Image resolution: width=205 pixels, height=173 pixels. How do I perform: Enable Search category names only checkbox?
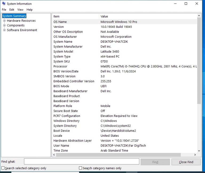click(81, 168)
